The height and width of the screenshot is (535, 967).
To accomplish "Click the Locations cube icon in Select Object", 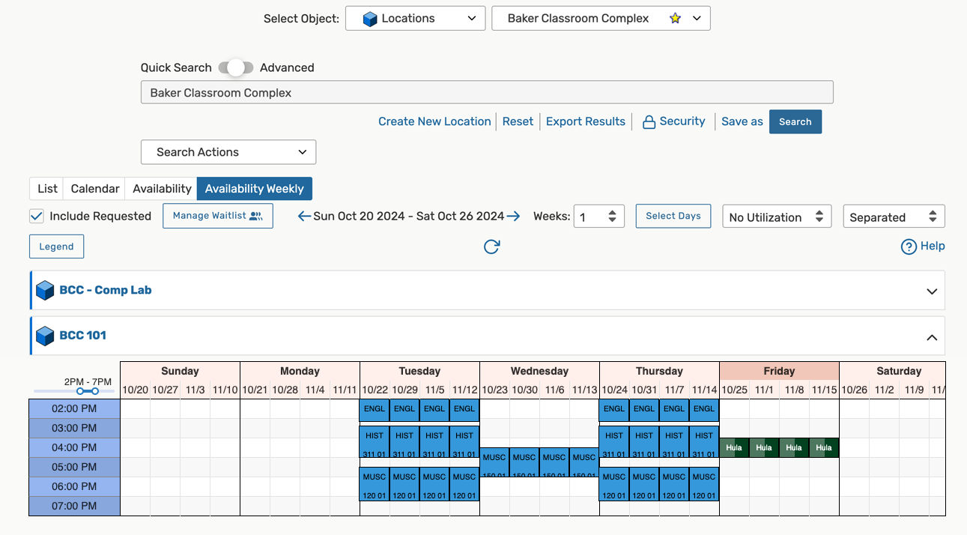I will (370, 18).
